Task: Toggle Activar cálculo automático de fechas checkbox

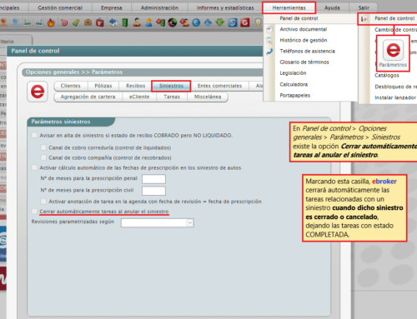Action: point(34,167)
